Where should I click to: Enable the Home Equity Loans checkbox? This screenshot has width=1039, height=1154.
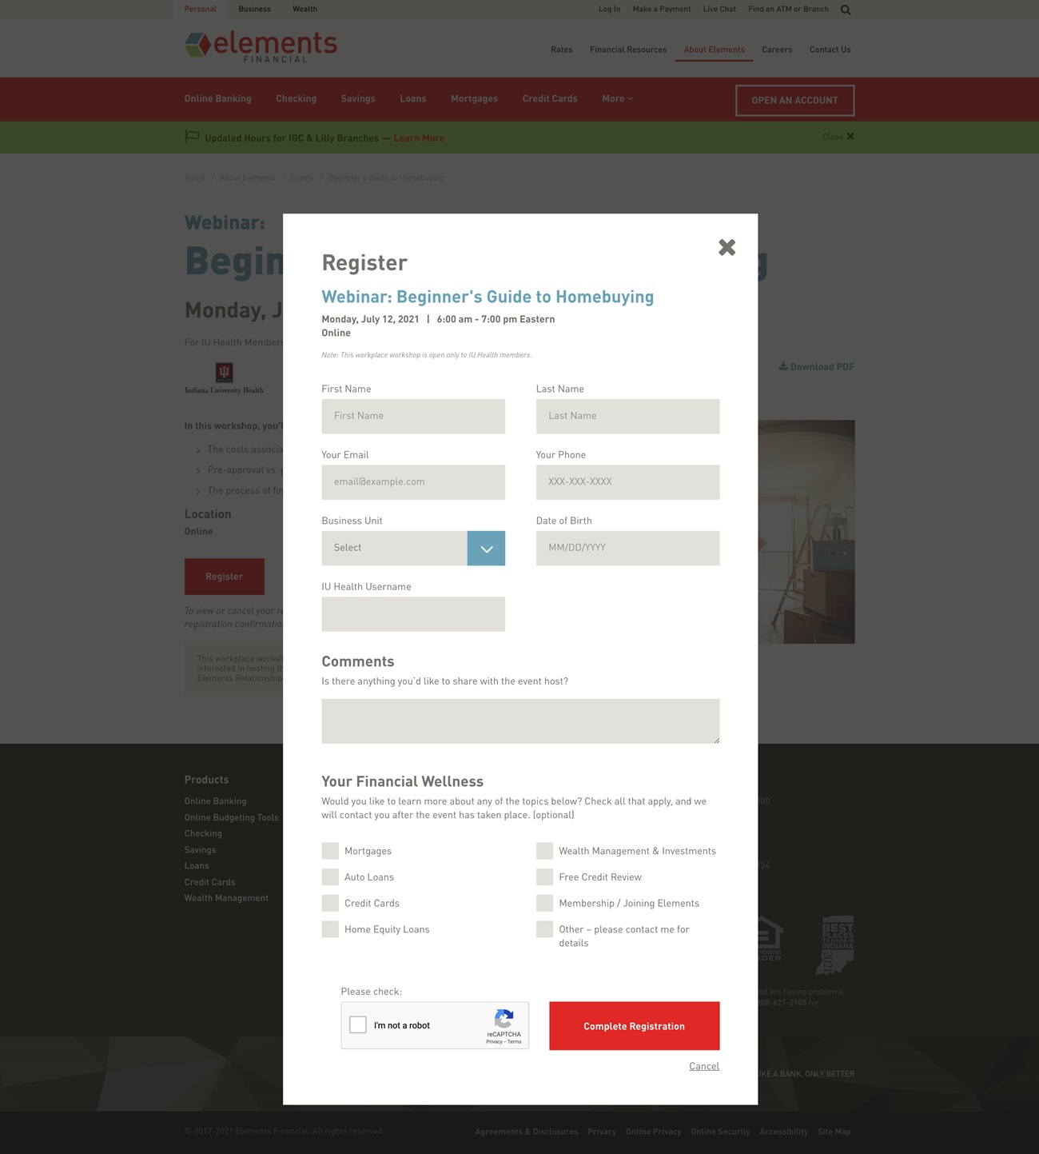pos(330,929)
